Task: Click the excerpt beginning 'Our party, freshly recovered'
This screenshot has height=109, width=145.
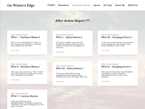Action: point(70,45)
